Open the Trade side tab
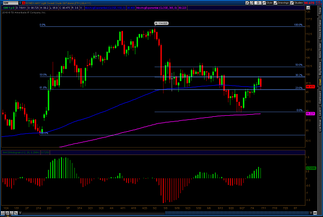Image resolution: width=323 pixels, height=217 pixels. tap(320, 10)
